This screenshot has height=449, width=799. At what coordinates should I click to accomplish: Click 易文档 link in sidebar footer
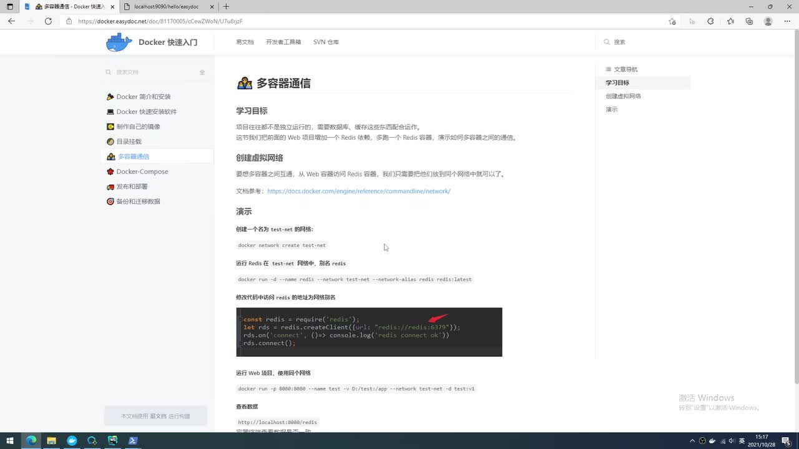(x=158, y=416)
